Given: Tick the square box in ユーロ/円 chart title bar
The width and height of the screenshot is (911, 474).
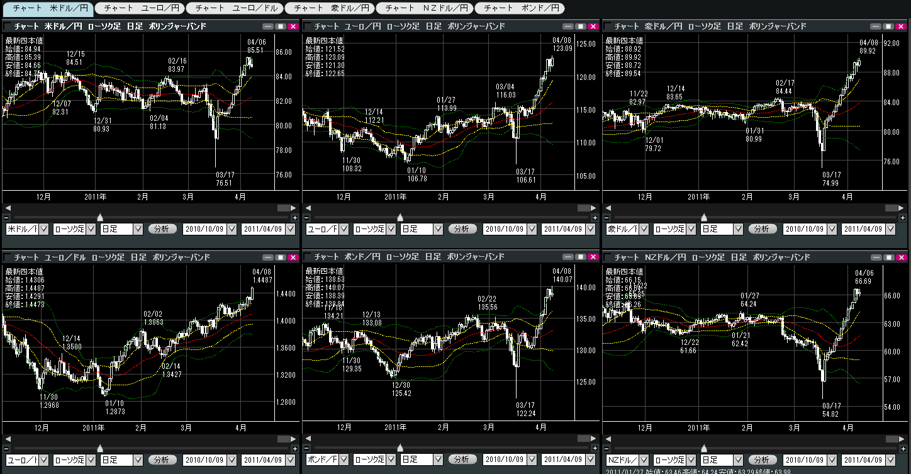Looking at the screenshot, I should coord(308,26).
